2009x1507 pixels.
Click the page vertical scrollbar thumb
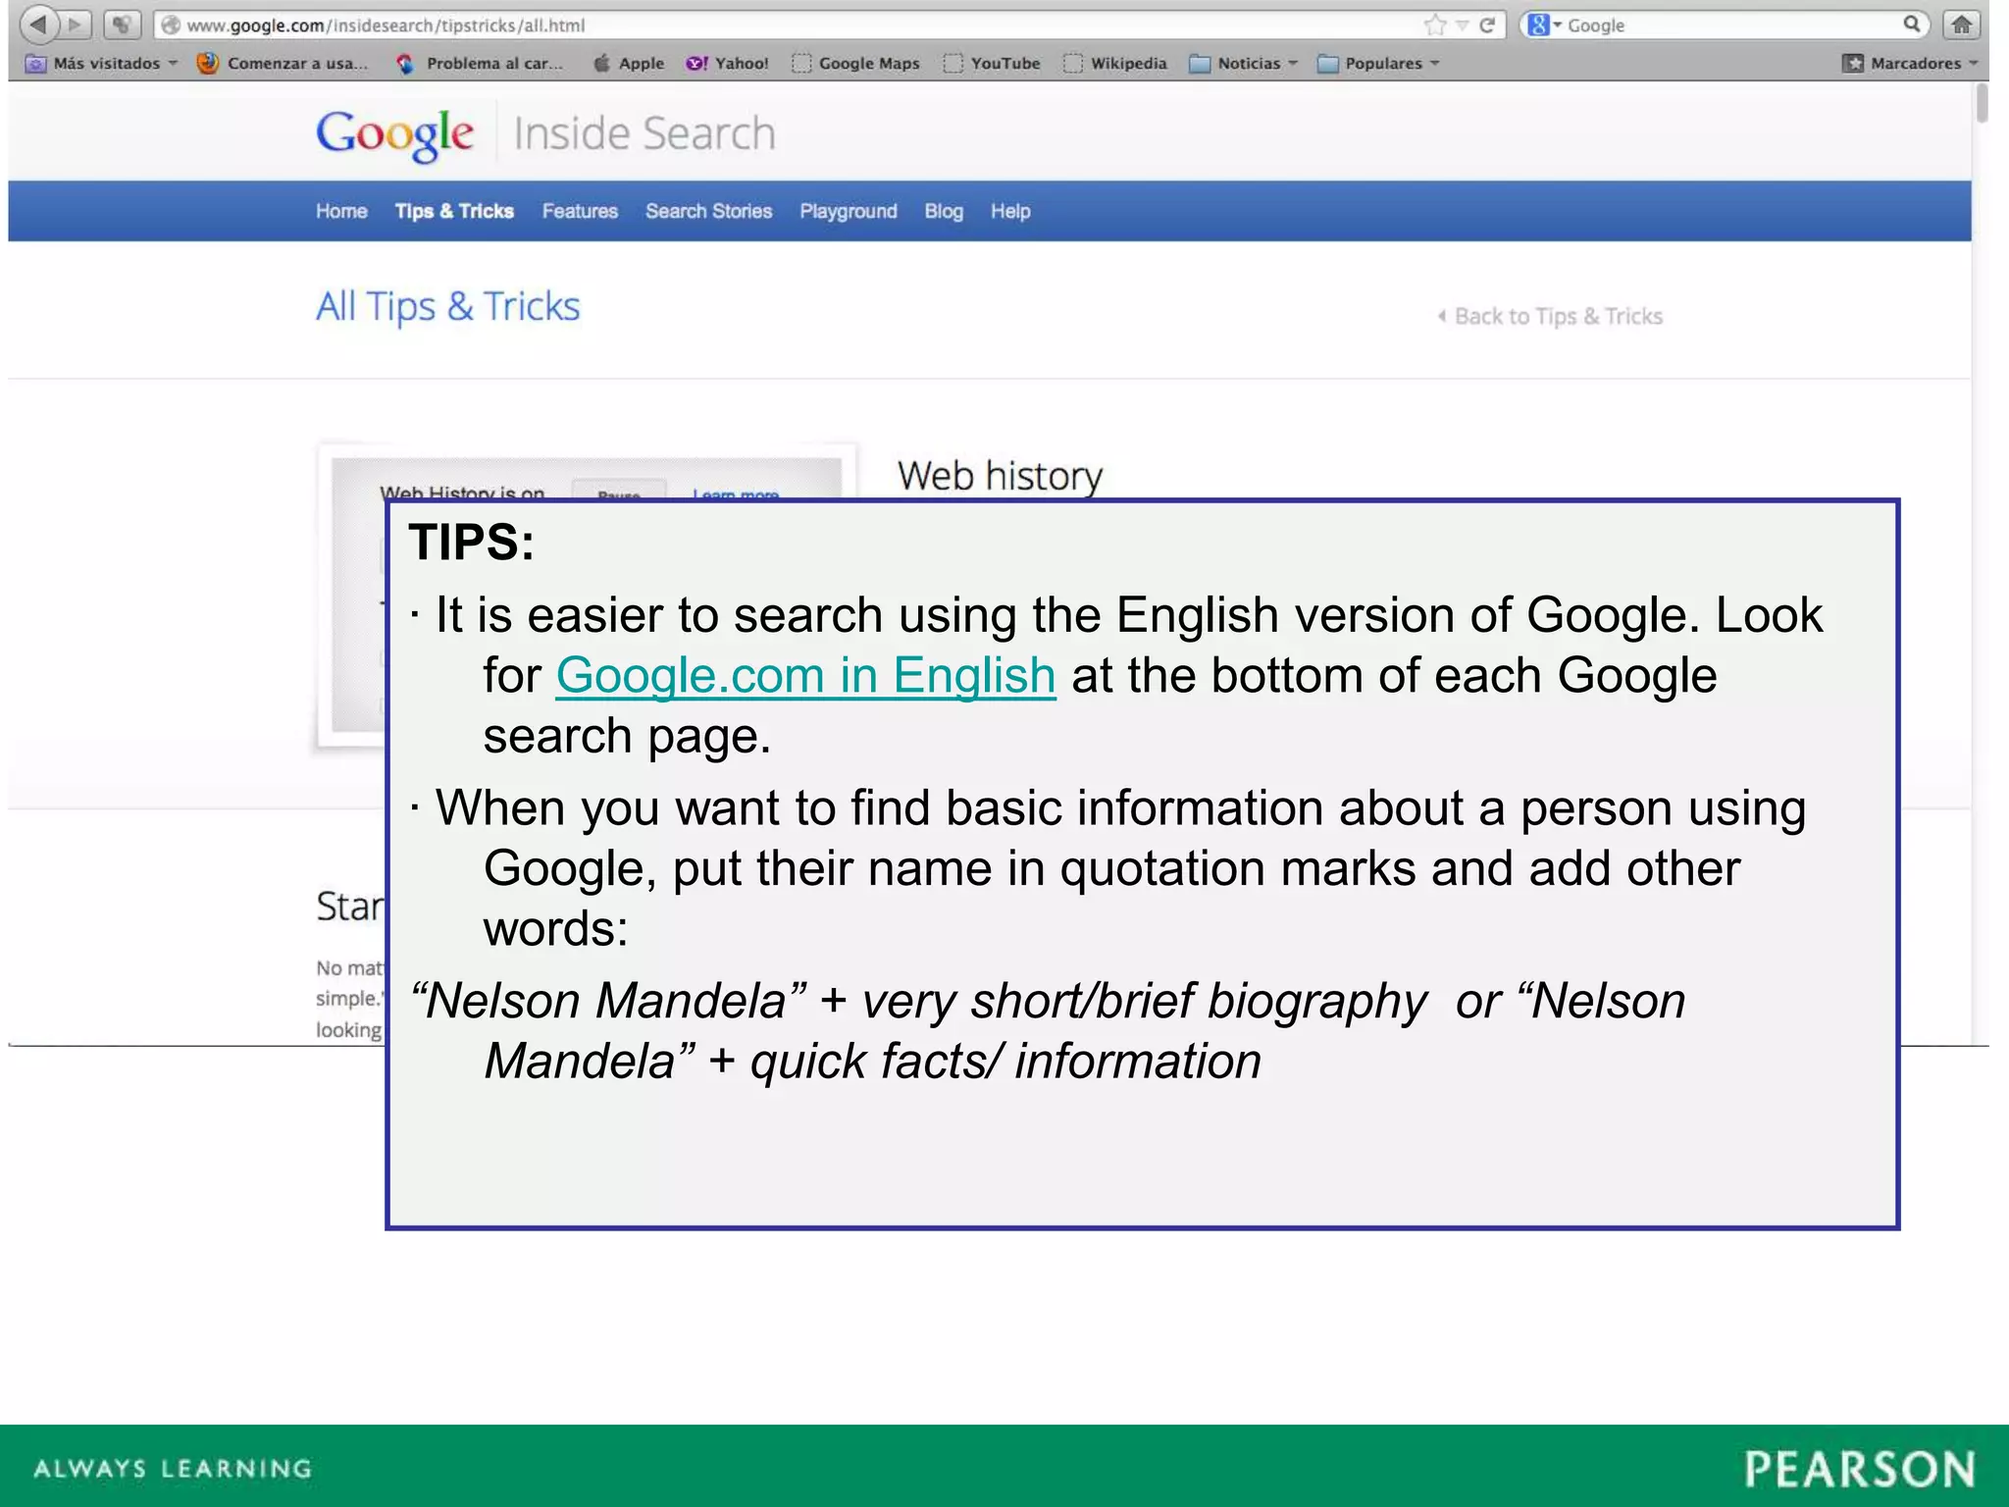point(1982,103)
